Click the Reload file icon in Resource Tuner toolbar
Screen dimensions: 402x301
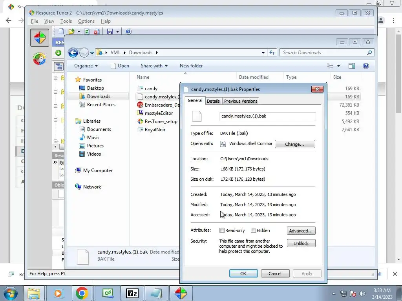click(x=87, y=31)
